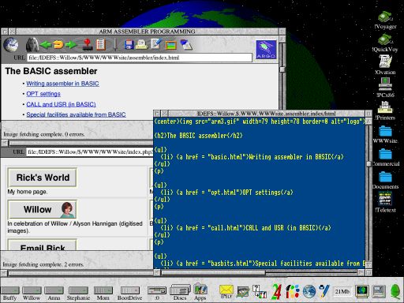Click 'Image fetching complete. 2 errors.' status
The width and height of the screenshot is (404, 303).
coord(43,264)
